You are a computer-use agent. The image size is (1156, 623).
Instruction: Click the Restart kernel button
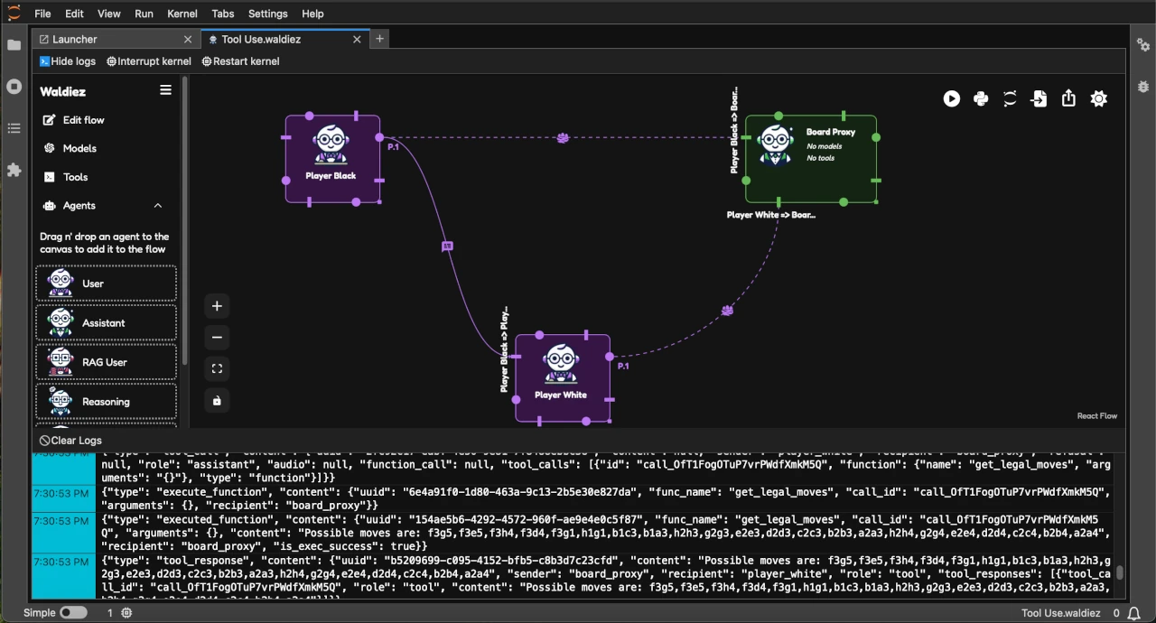pos(240,61)
